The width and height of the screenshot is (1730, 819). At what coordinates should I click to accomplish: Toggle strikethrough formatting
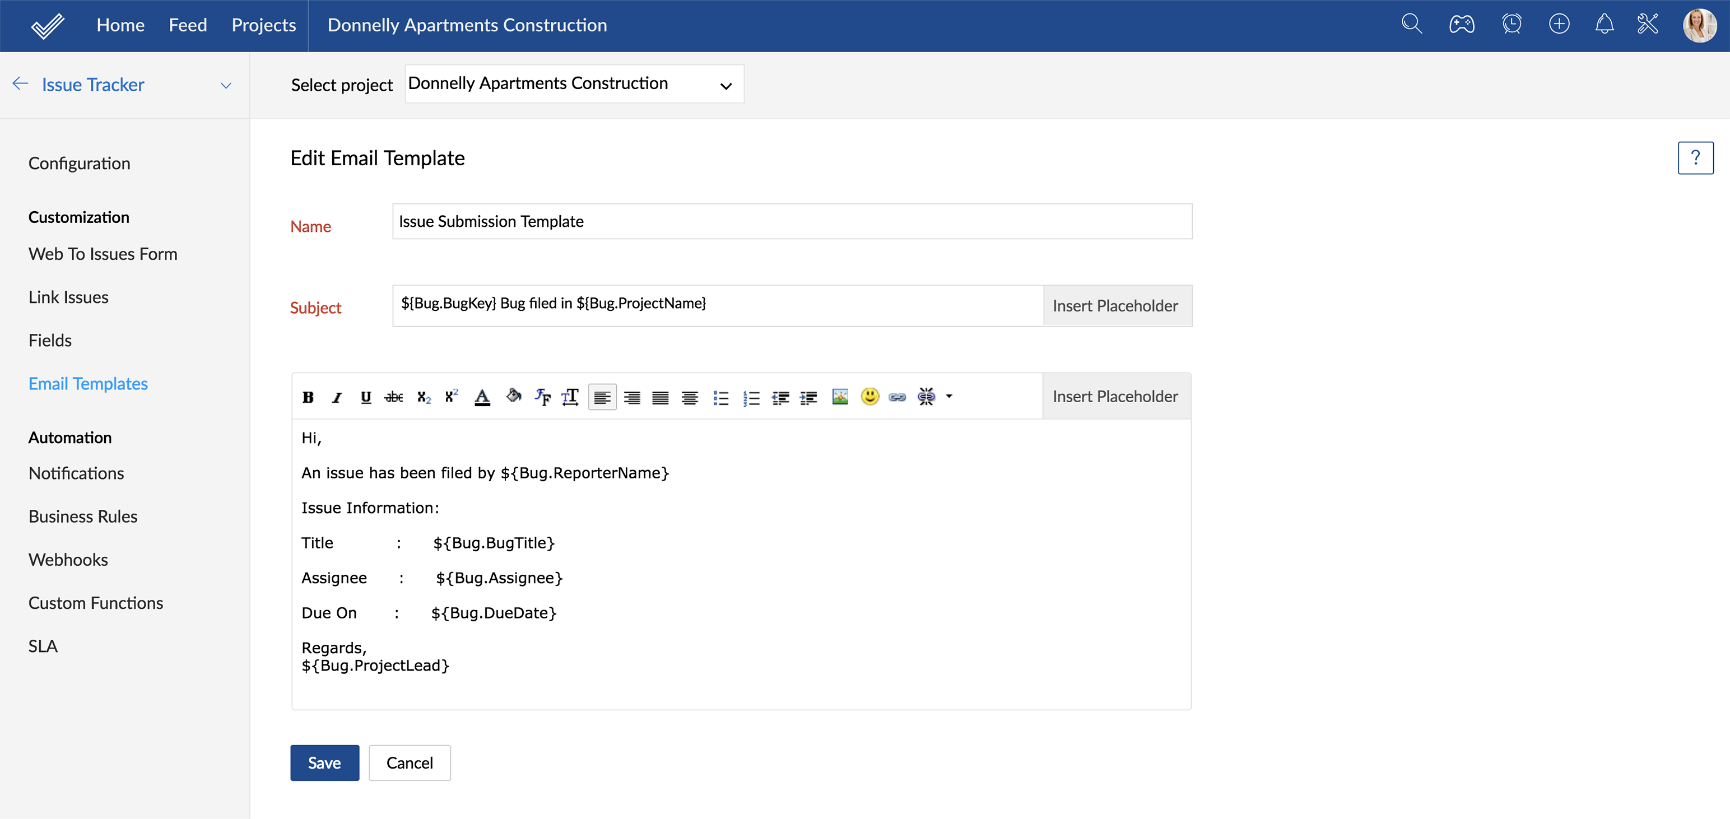click(x=393, y=397)
